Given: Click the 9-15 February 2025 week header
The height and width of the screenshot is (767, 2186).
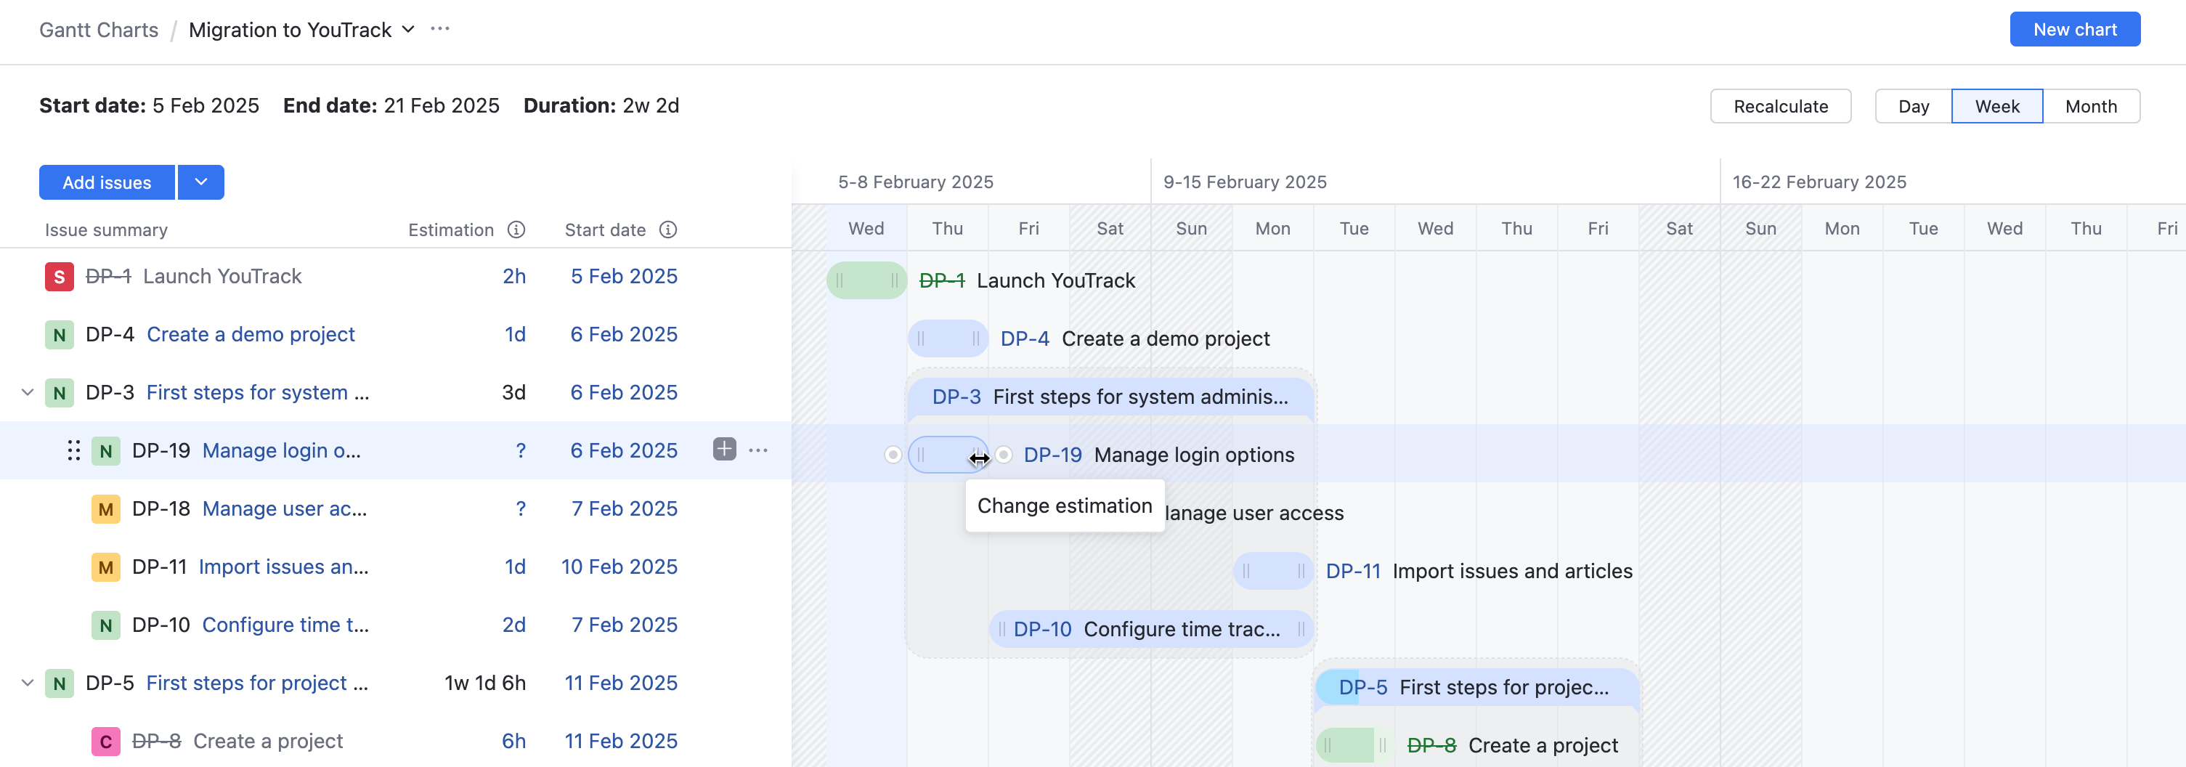Looking at the screenshot, I should coord(1245,182).
